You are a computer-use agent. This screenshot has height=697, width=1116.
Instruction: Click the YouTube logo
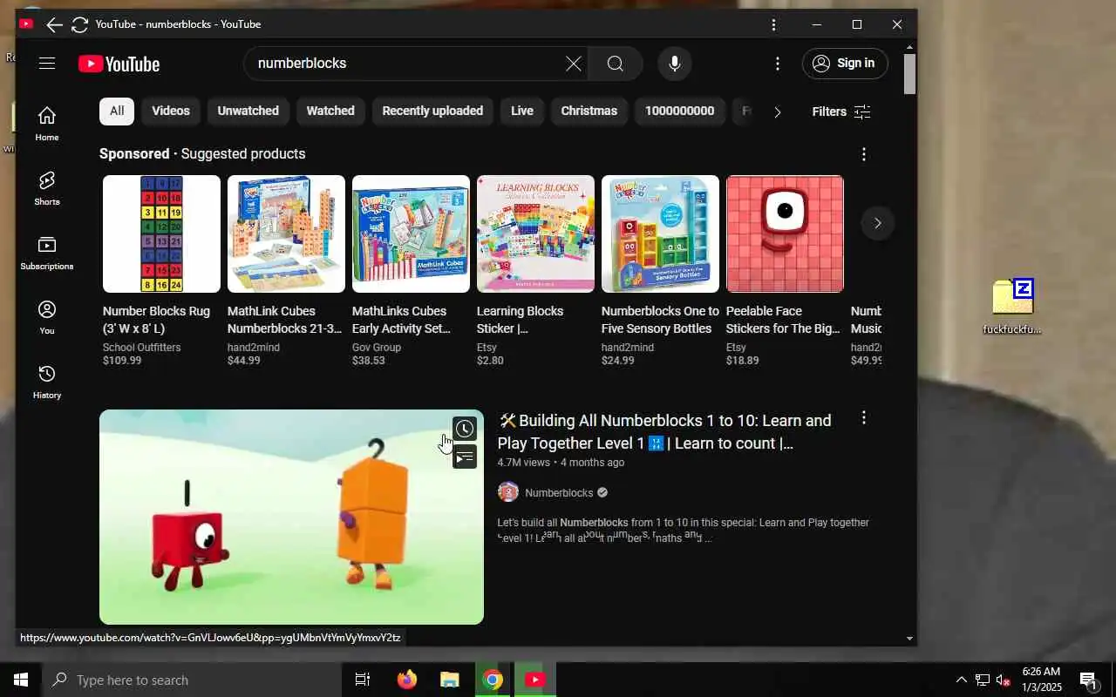[x=119, y=64]
